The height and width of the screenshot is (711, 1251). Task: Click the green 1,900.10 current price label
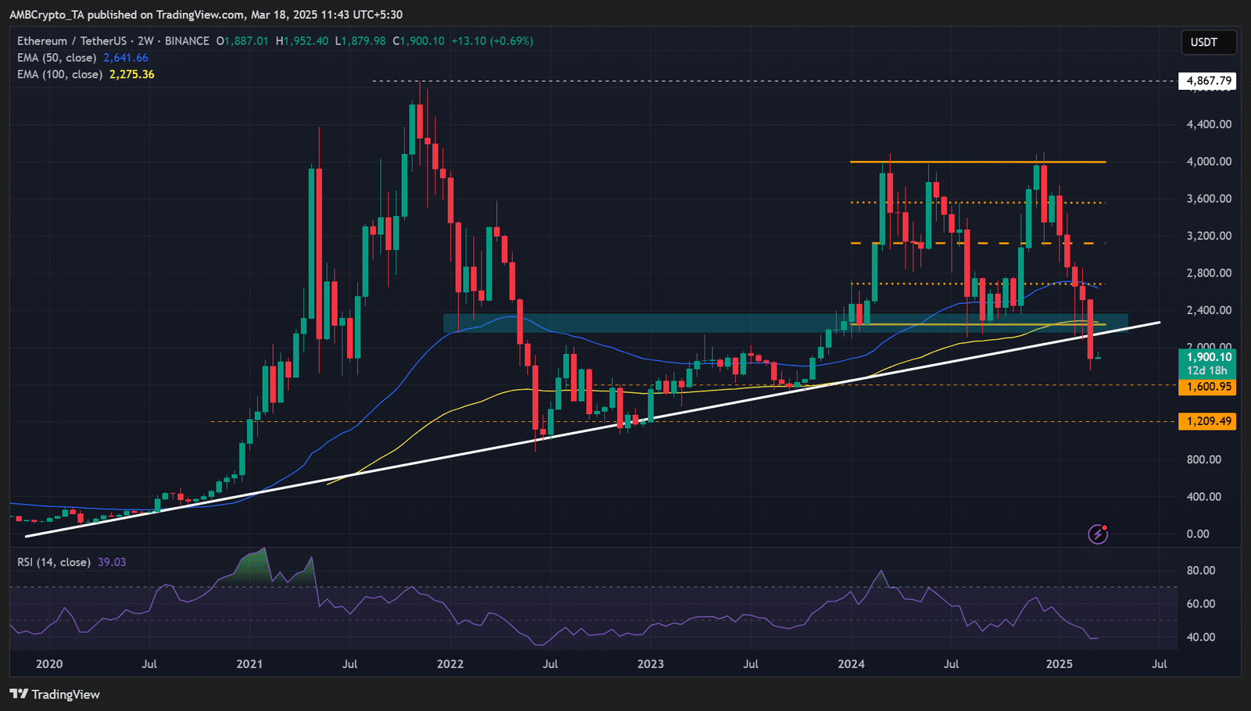click(1208, 357)
